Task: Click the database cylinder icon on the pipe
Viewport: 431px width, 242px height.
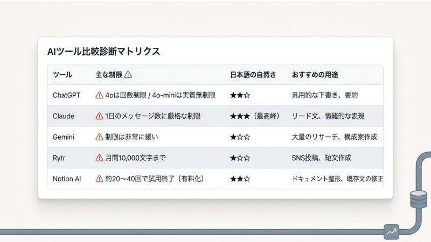Action: (x=419, y=200)
